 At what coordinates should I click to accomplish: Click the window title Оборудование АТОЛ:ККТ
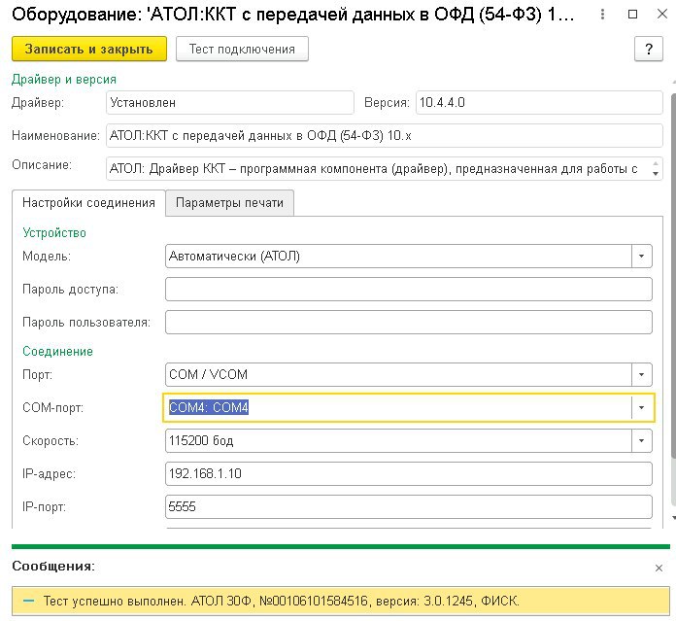(293, 15)
